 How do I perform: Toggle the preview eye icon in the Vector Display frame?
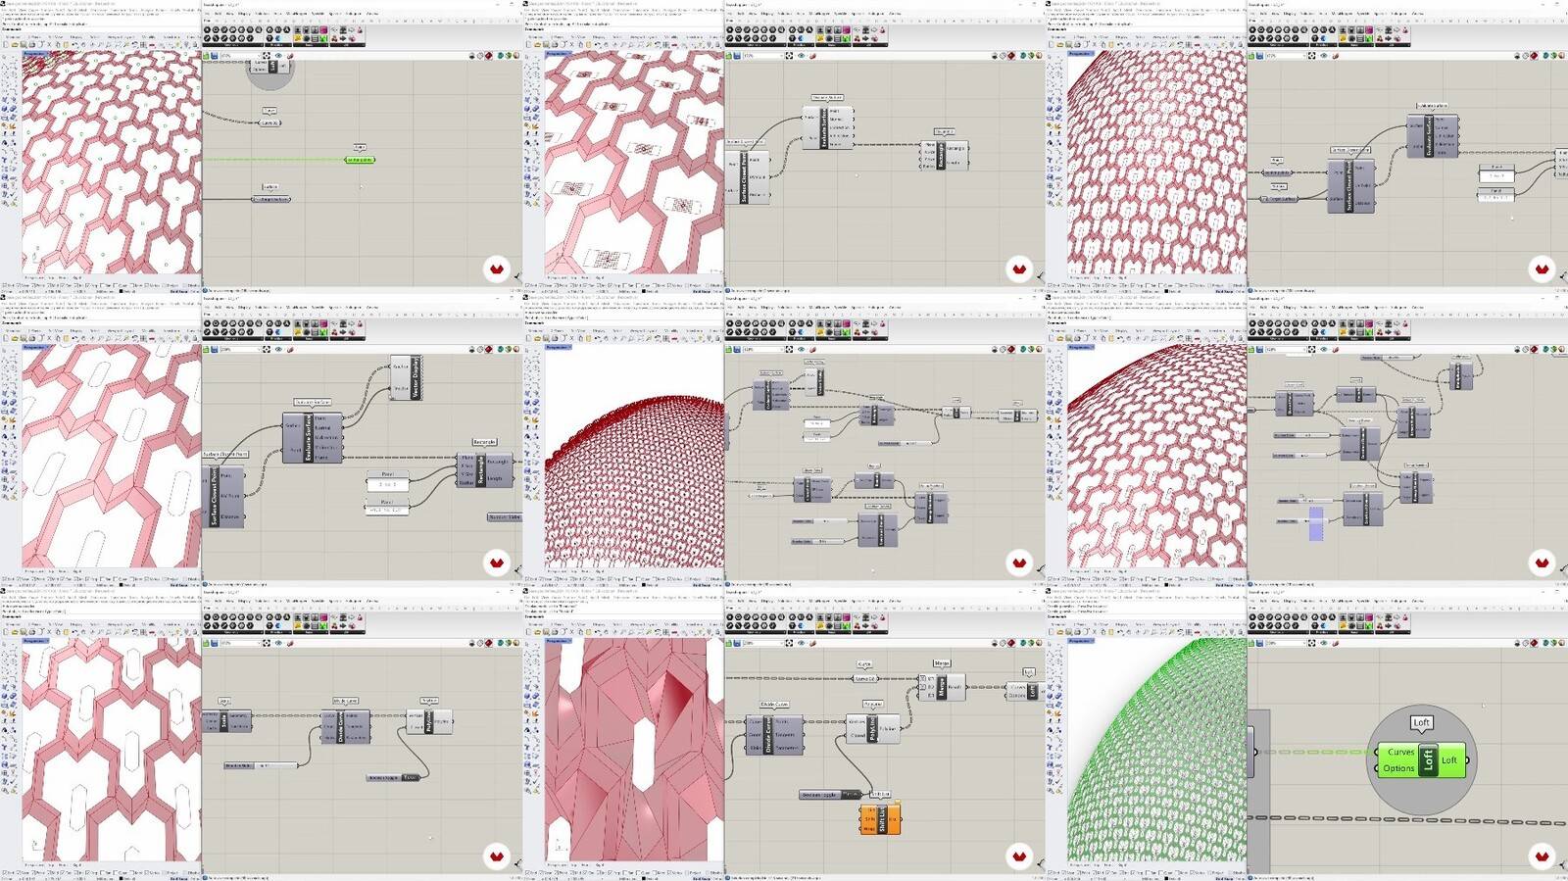tap(279, 349)
